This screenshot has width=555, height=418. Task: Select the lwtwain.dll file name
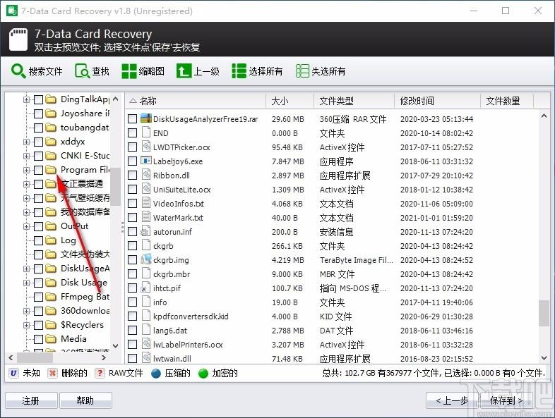click(x=172, y=359)
